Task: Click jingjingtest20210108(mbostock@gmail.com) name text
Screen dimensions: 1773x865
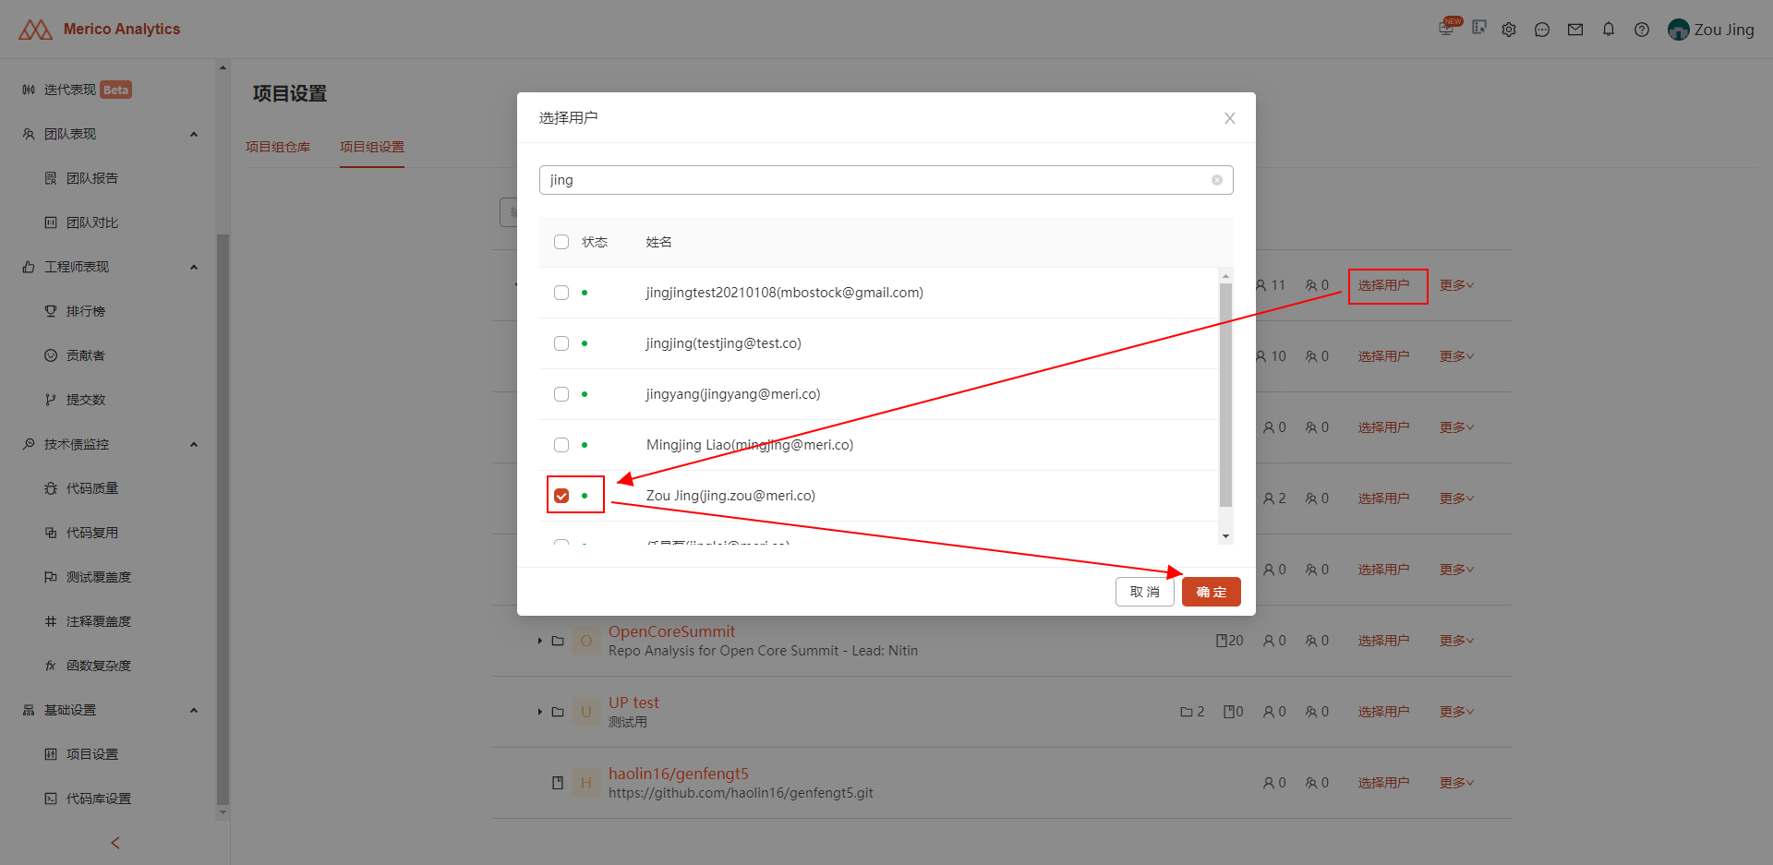Action: (785, 293)
